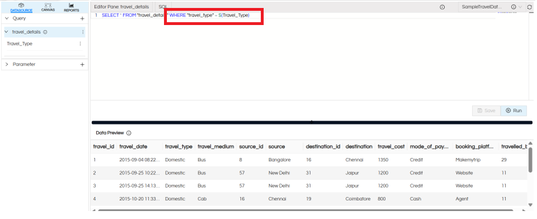537x219 pixels.
Task: Show info icon beside travel_details
Action: [x=45, y=32]
